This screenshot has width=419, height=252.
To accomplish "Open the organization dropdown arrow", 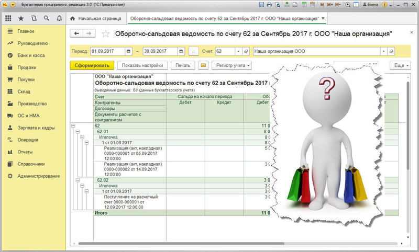I will click(384, 51).
